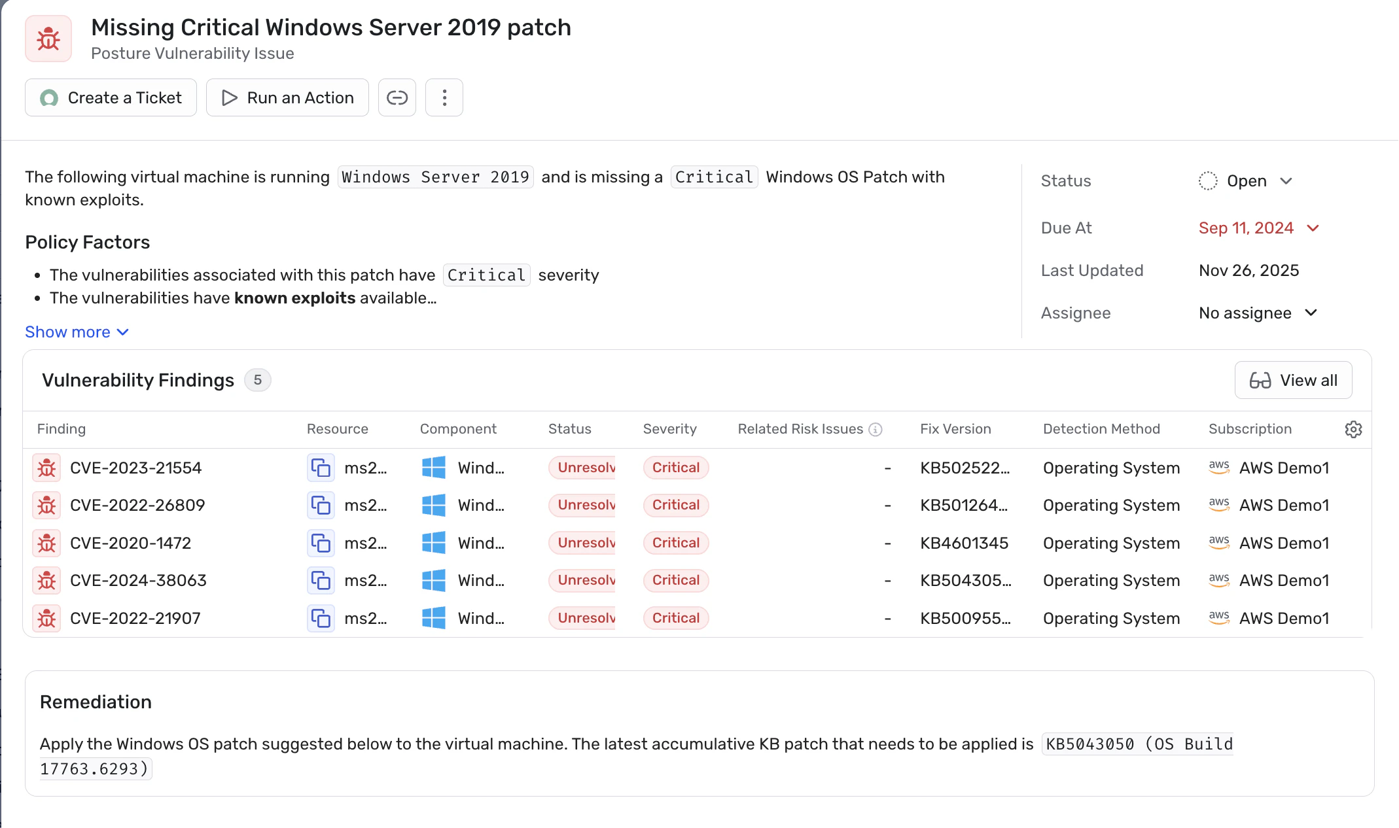
Task: Click AWS icon in CVE-2024-38063 row
Action: [x=1218, y=580]
